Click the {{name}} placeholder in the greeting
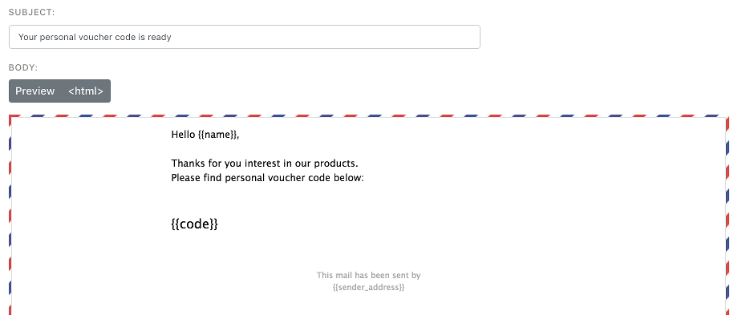738x315 pixels. tap(217, 135)
